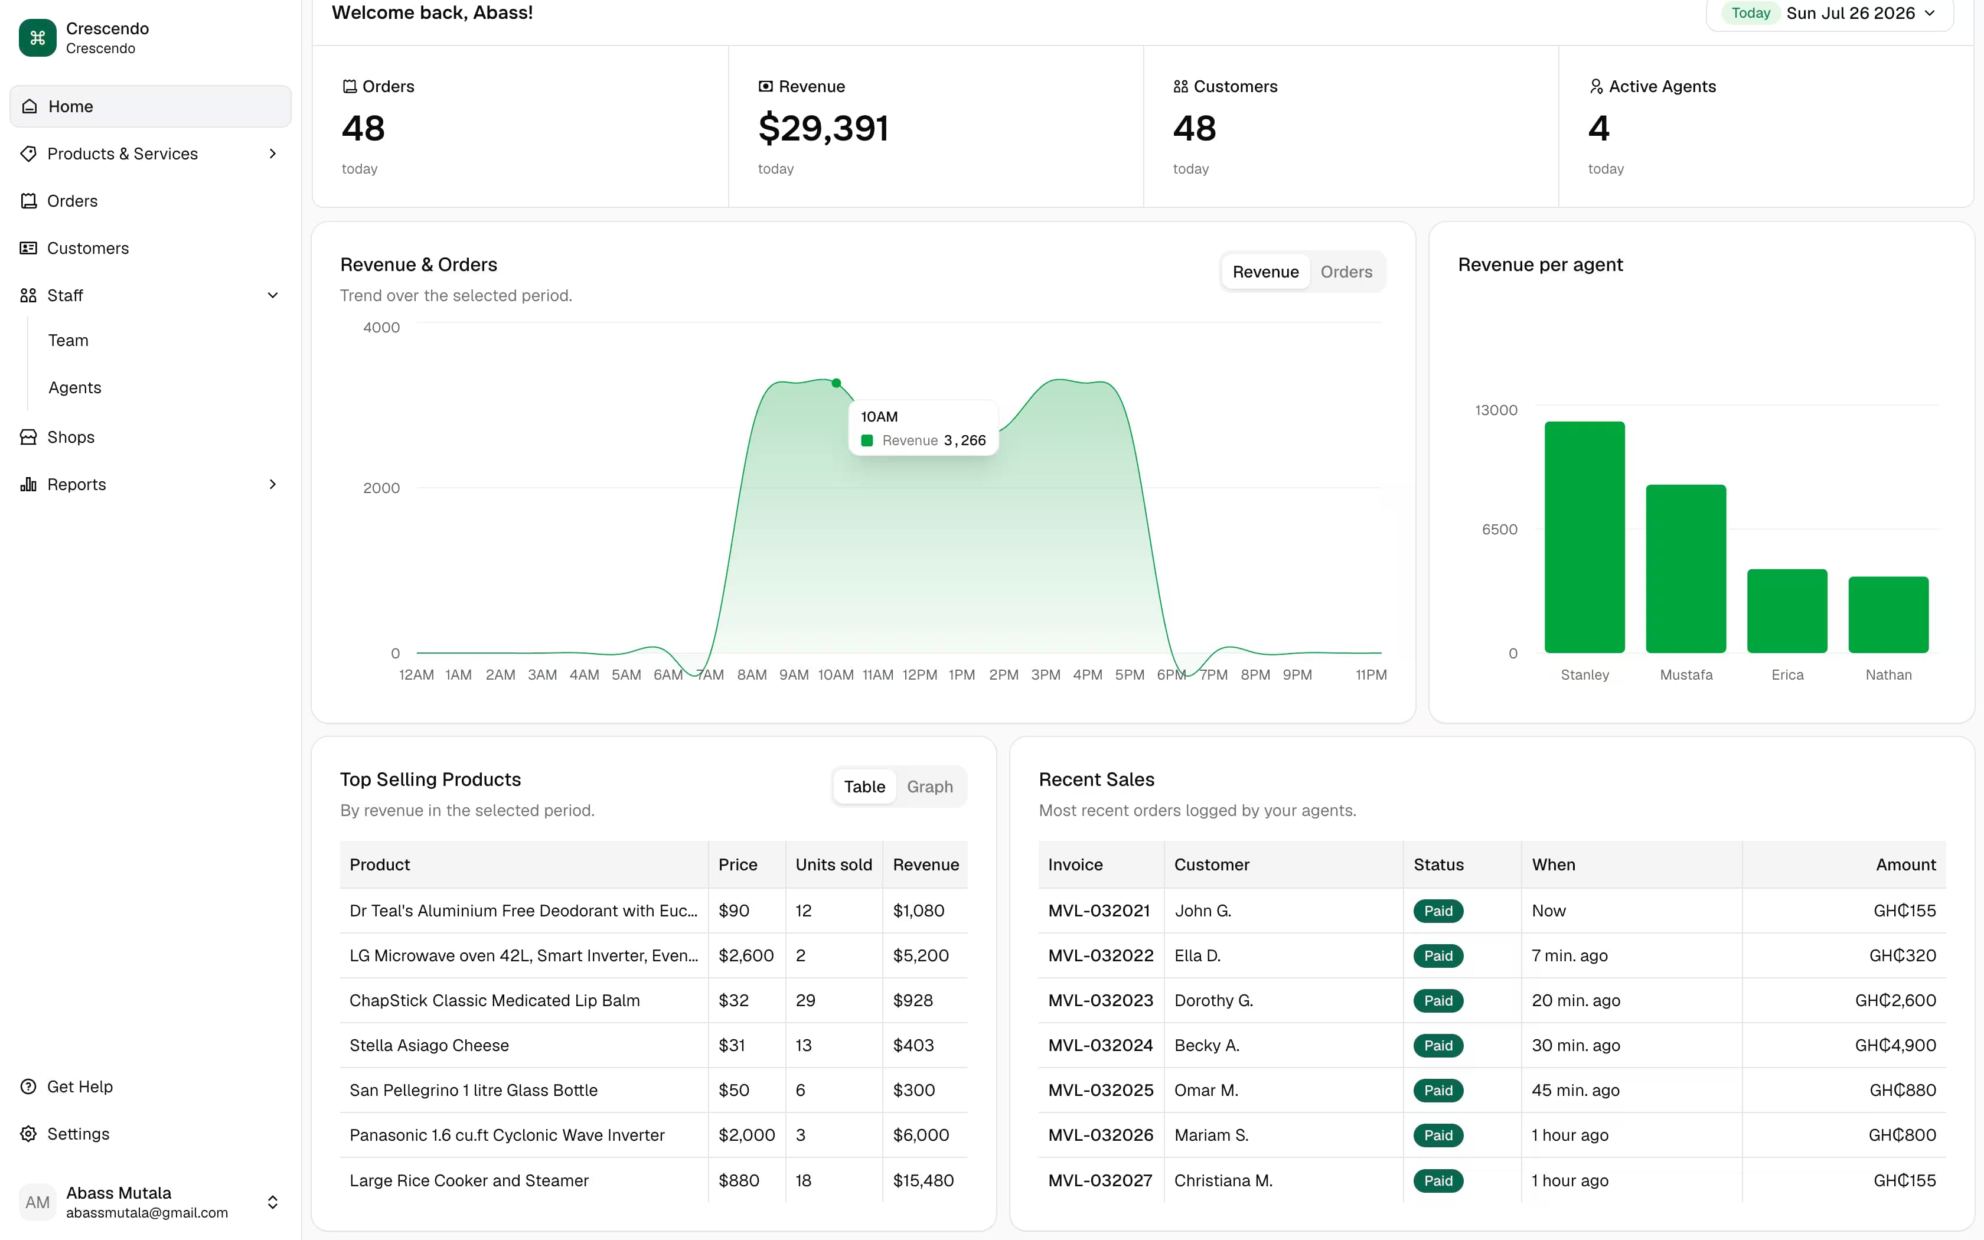Click customer 'Dorothy G.'
Viewport: 1984px width, 1240px height.
click(1213, 1000)
